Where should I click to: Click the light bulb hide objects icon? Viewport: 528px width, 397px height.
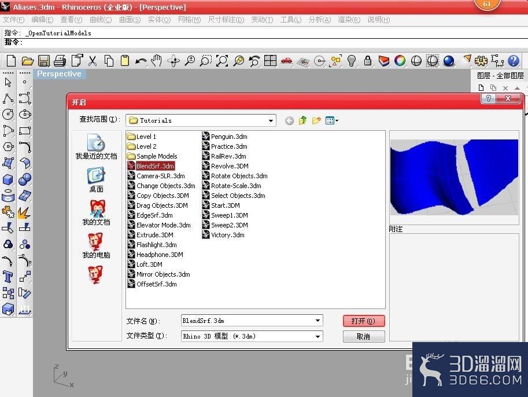coord(352,61)
